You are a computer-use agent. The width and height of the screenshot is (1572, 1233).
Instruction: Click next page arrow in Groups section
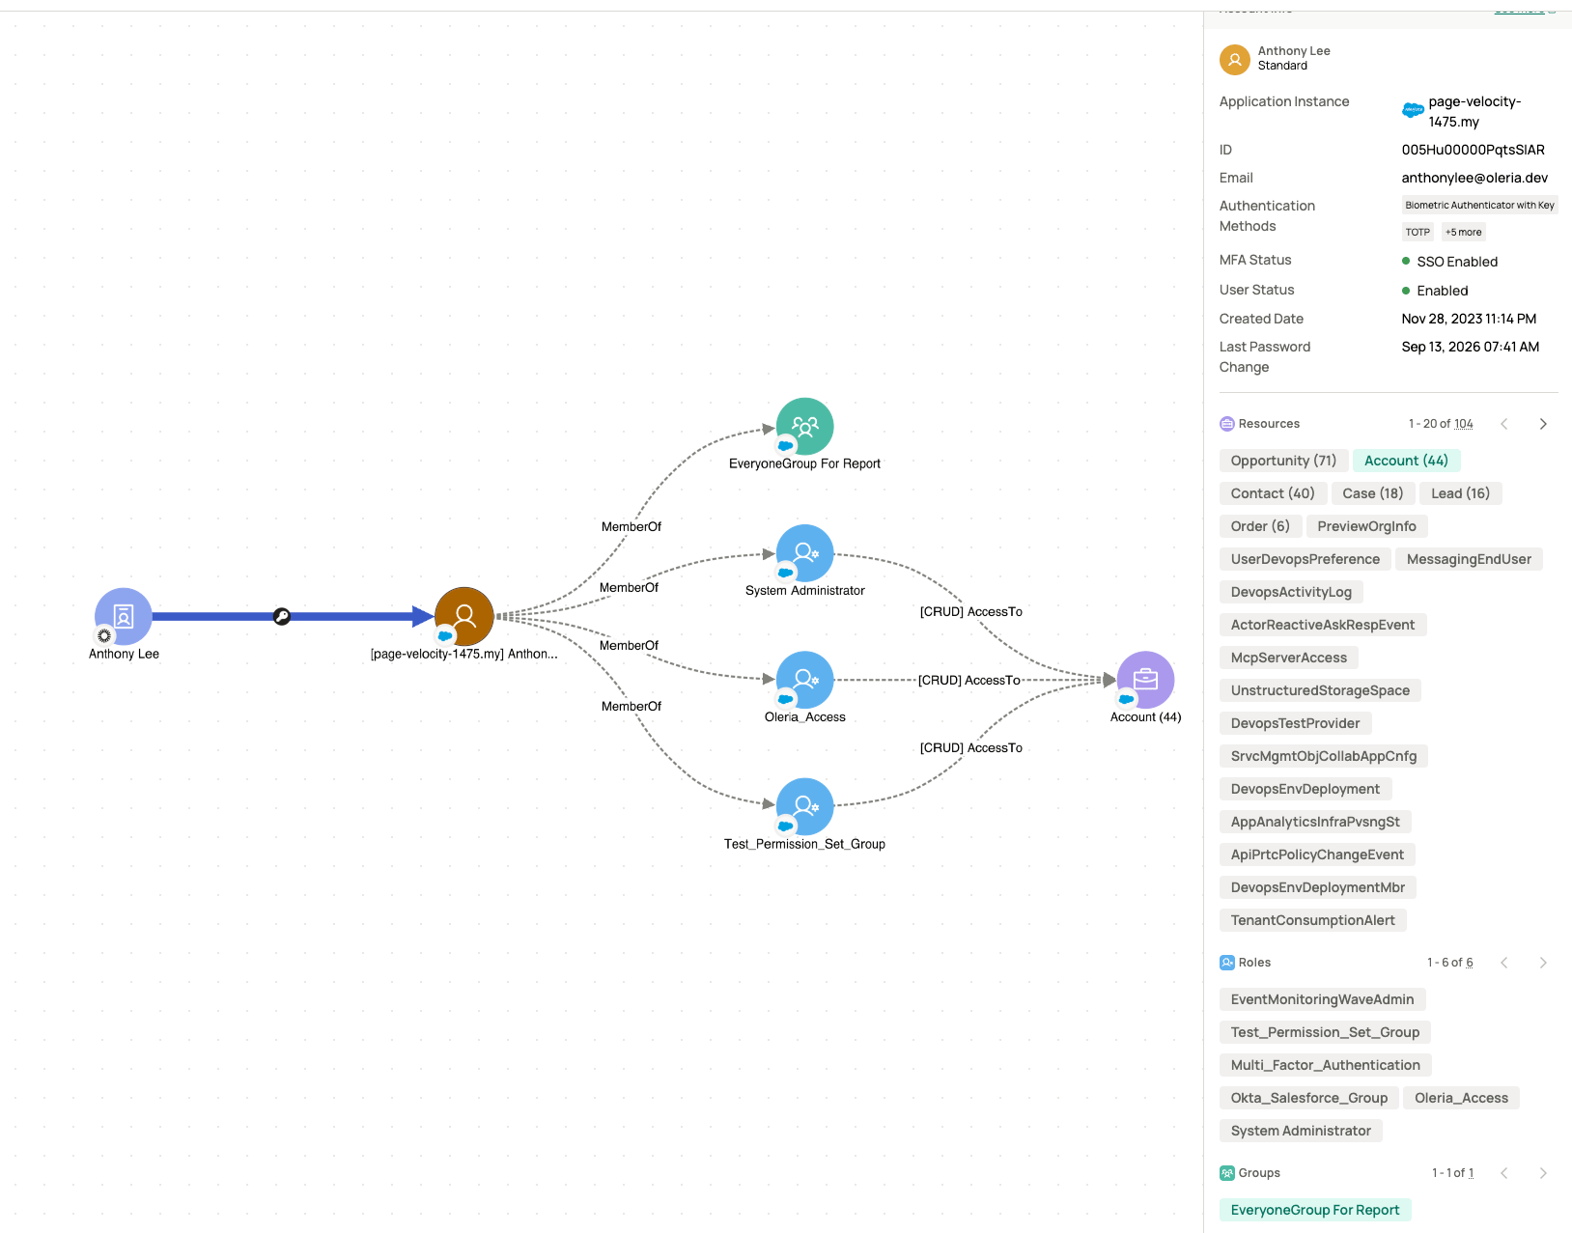[1543, 1173]
